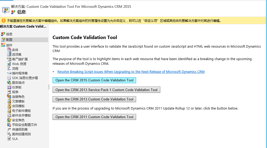Screen dimensions: 267x148
Task: Click the 合同模板 icon
Action: pyautogui.click(x=9, y=106)
